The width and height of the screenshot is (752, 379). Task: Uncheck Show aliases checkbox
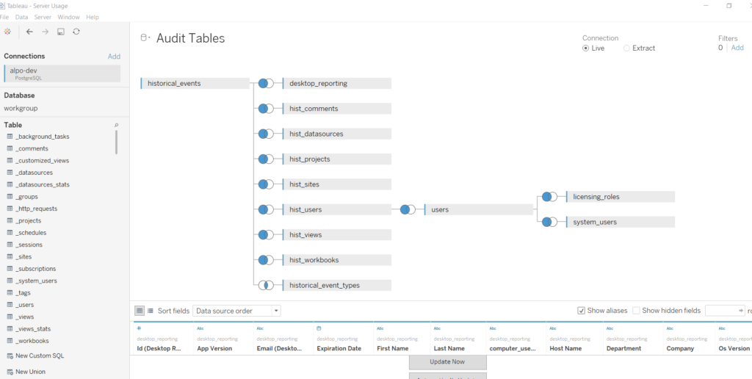(x=582, y=311)
